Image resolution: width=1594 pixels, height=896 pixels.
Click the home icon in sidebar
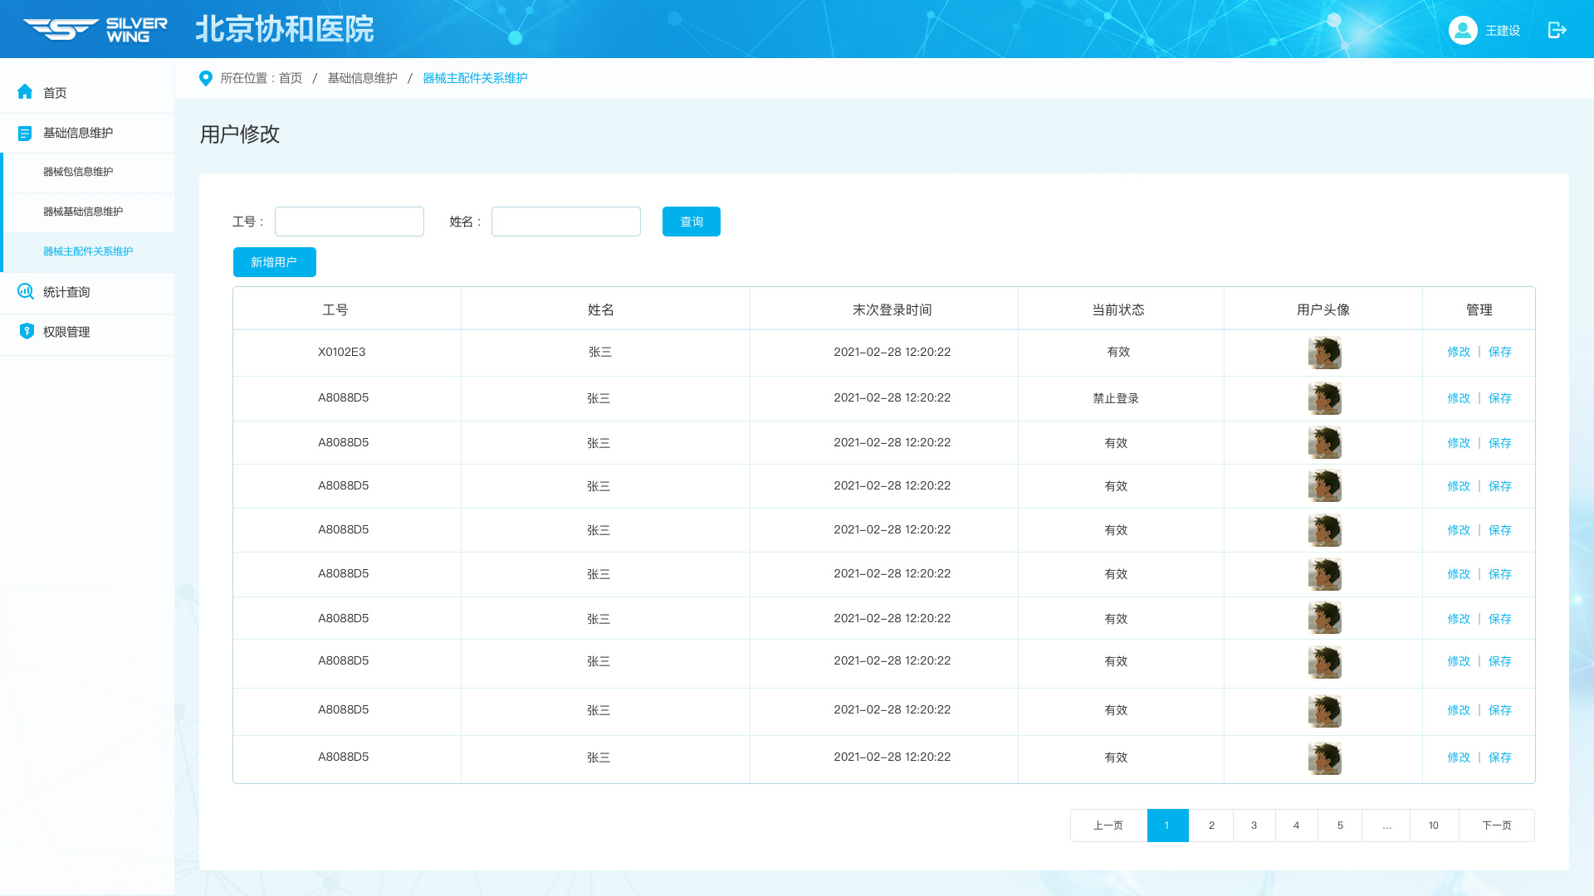coord(25,92)
